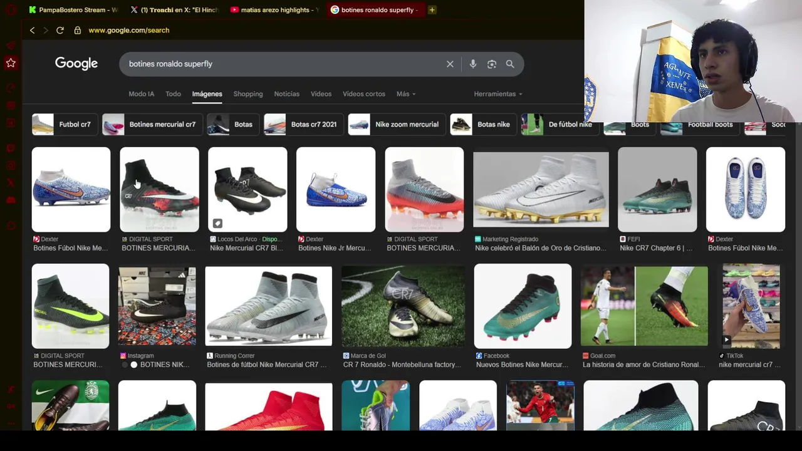Open 'Nike celebró el Balón de Oro' link
Screen dimensions: 802x451
540,248
